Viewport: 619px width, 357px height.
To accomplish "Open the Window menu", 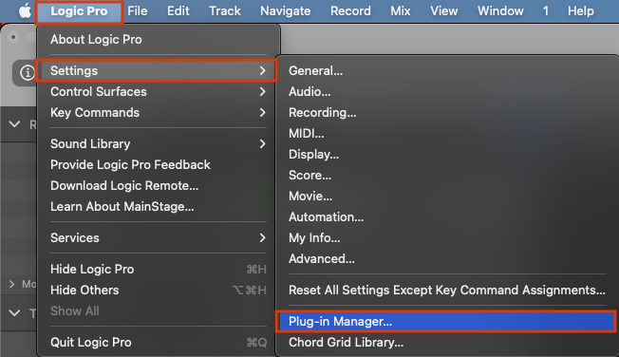I will coord(500,11).
